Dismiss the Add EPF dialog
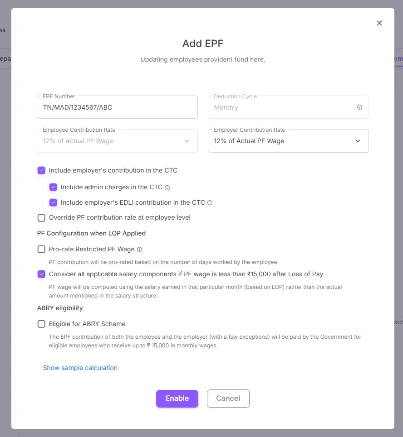This screenshot has width=403, height=437. [379, 23]
